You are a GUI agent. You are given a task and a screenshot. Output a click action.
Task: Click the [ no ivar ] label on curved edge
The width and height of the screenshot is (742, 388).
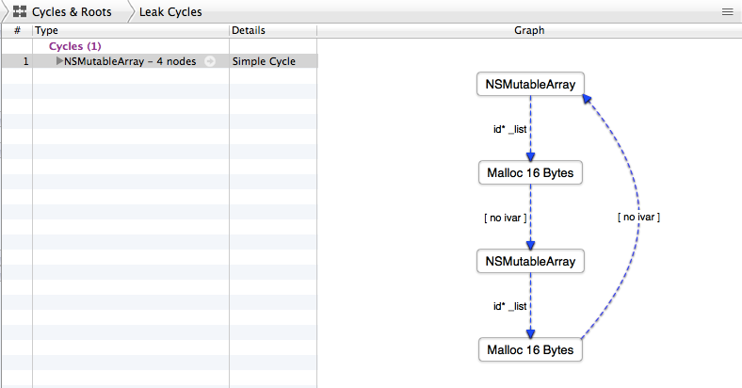click(x=638, y=217)
